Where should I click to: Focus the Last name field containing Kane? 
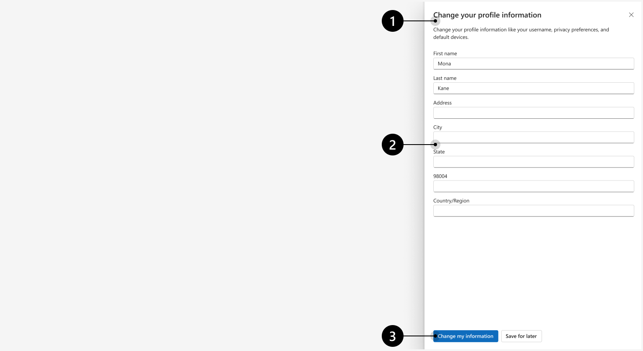[x=534, y=88]
